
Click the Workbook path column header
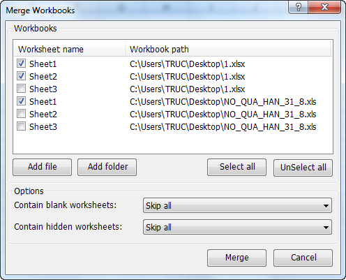coord(228,49)
